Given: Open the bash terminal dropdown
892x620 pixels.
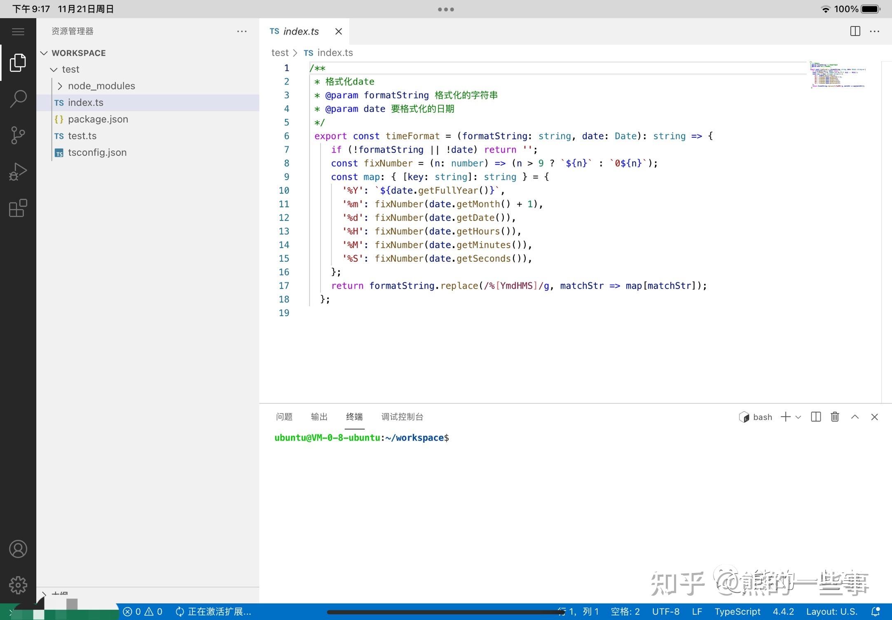Looking at the screenshot, I should 798,417.
